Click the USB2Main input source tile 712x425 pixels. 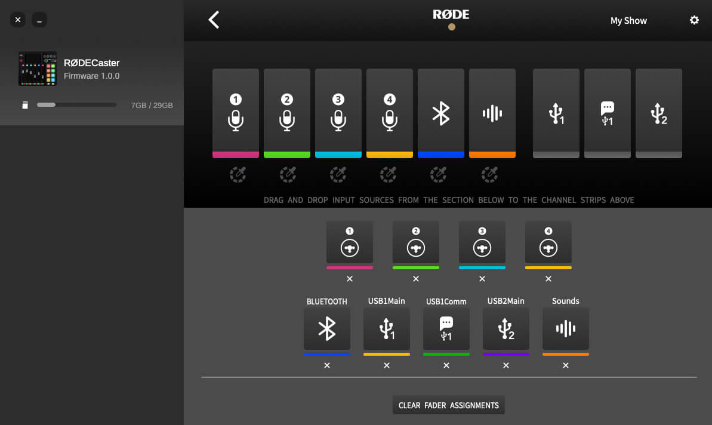506,329
